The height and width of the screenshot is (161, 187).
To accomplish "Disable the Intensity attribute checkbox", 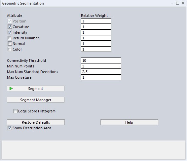I will click(x=10, y=32).
